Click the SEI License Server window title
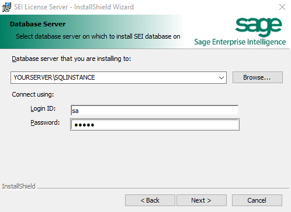291x212 pixels. point(74,7)
